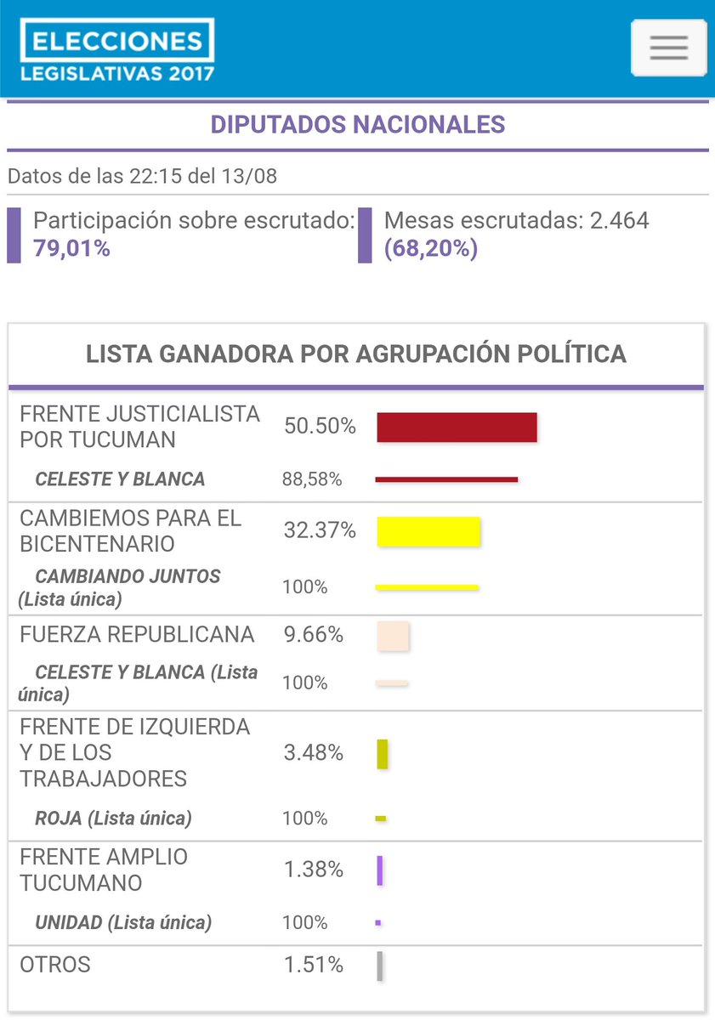The height and width of the screenshot is (1020, 715).
Task: Click the Roja lista única label
Action: [x=113, y=819]
